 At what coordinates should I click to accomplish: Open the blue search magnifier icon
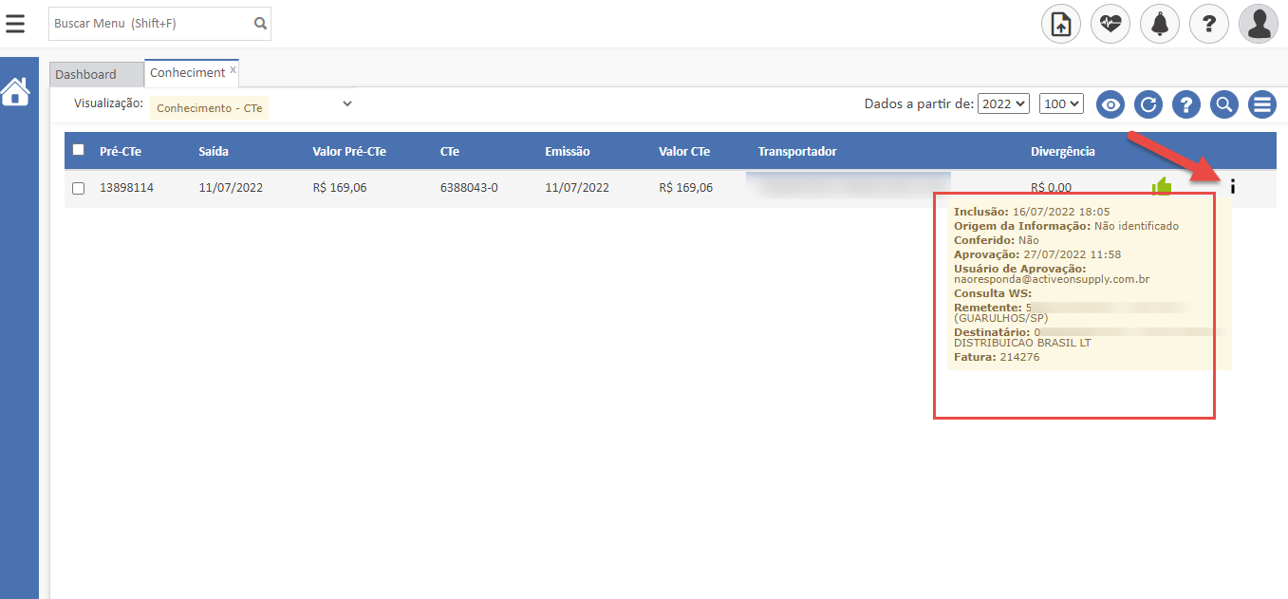point(1223,104)
